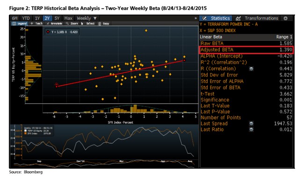This screenshot has width=303, height=181.
Task: Click the Number of Points value 57
Action: pos(289,117)
